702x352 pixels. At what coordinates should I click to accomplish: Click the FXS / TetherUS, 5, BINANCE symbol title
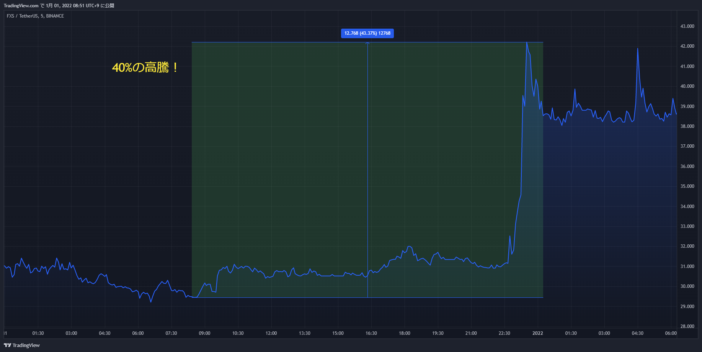pos(35,16)
